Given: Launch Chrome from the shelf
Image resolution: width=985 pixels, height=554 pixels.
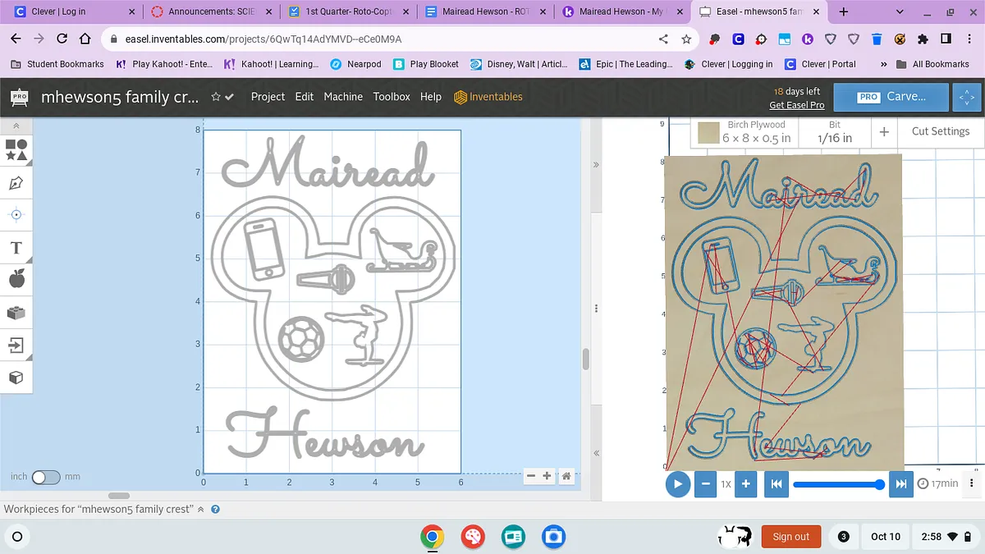Looking at the screenshot, I should pos(433,536).
